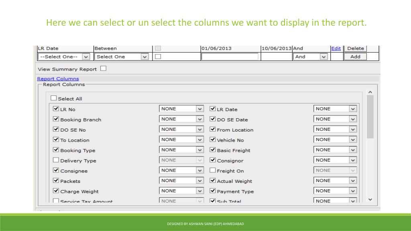Viewport: 411px width, 231px height.
Task: Click the Add button
Action: coord(354,56)
